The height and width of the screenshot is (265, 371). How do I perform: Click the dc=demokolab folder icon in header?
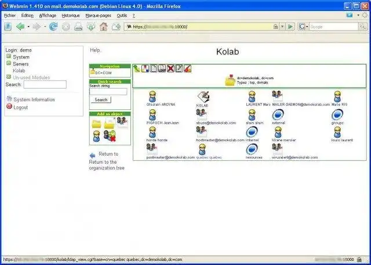click(x=230, y=80)
